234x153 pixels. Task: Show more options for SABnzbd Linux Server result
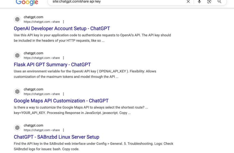63,130
